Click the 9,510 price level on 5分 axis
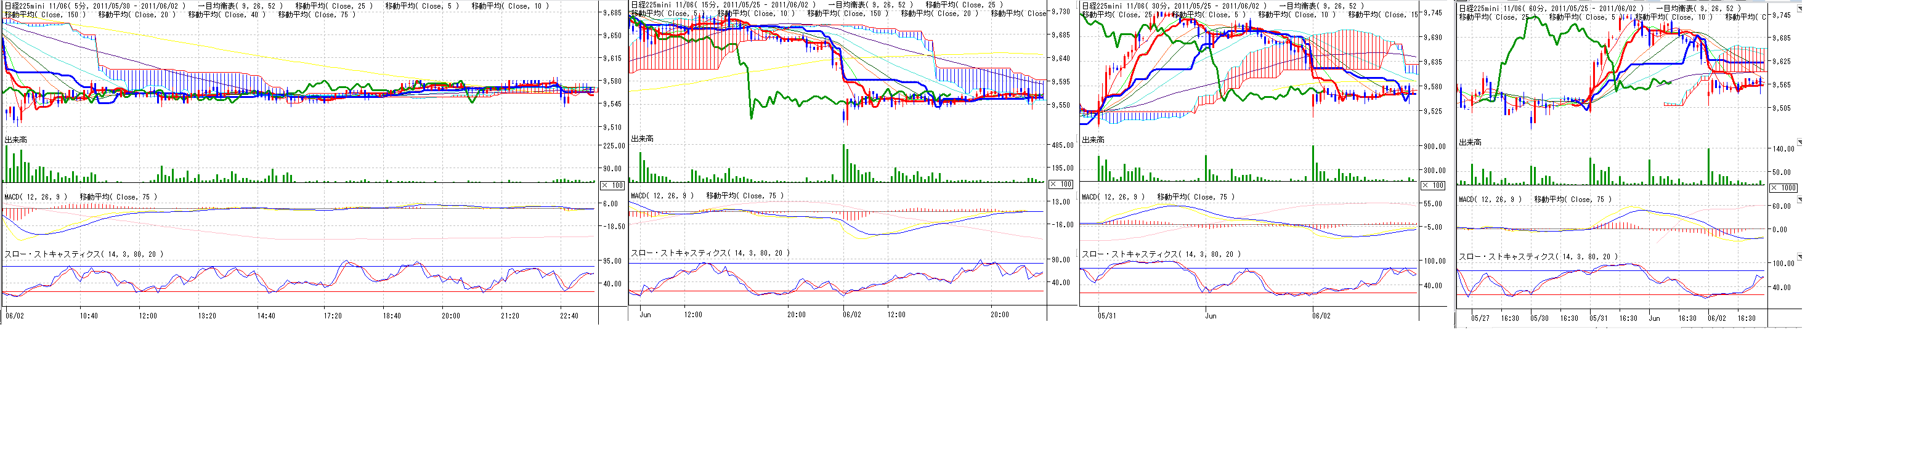 tap(612, 127)
